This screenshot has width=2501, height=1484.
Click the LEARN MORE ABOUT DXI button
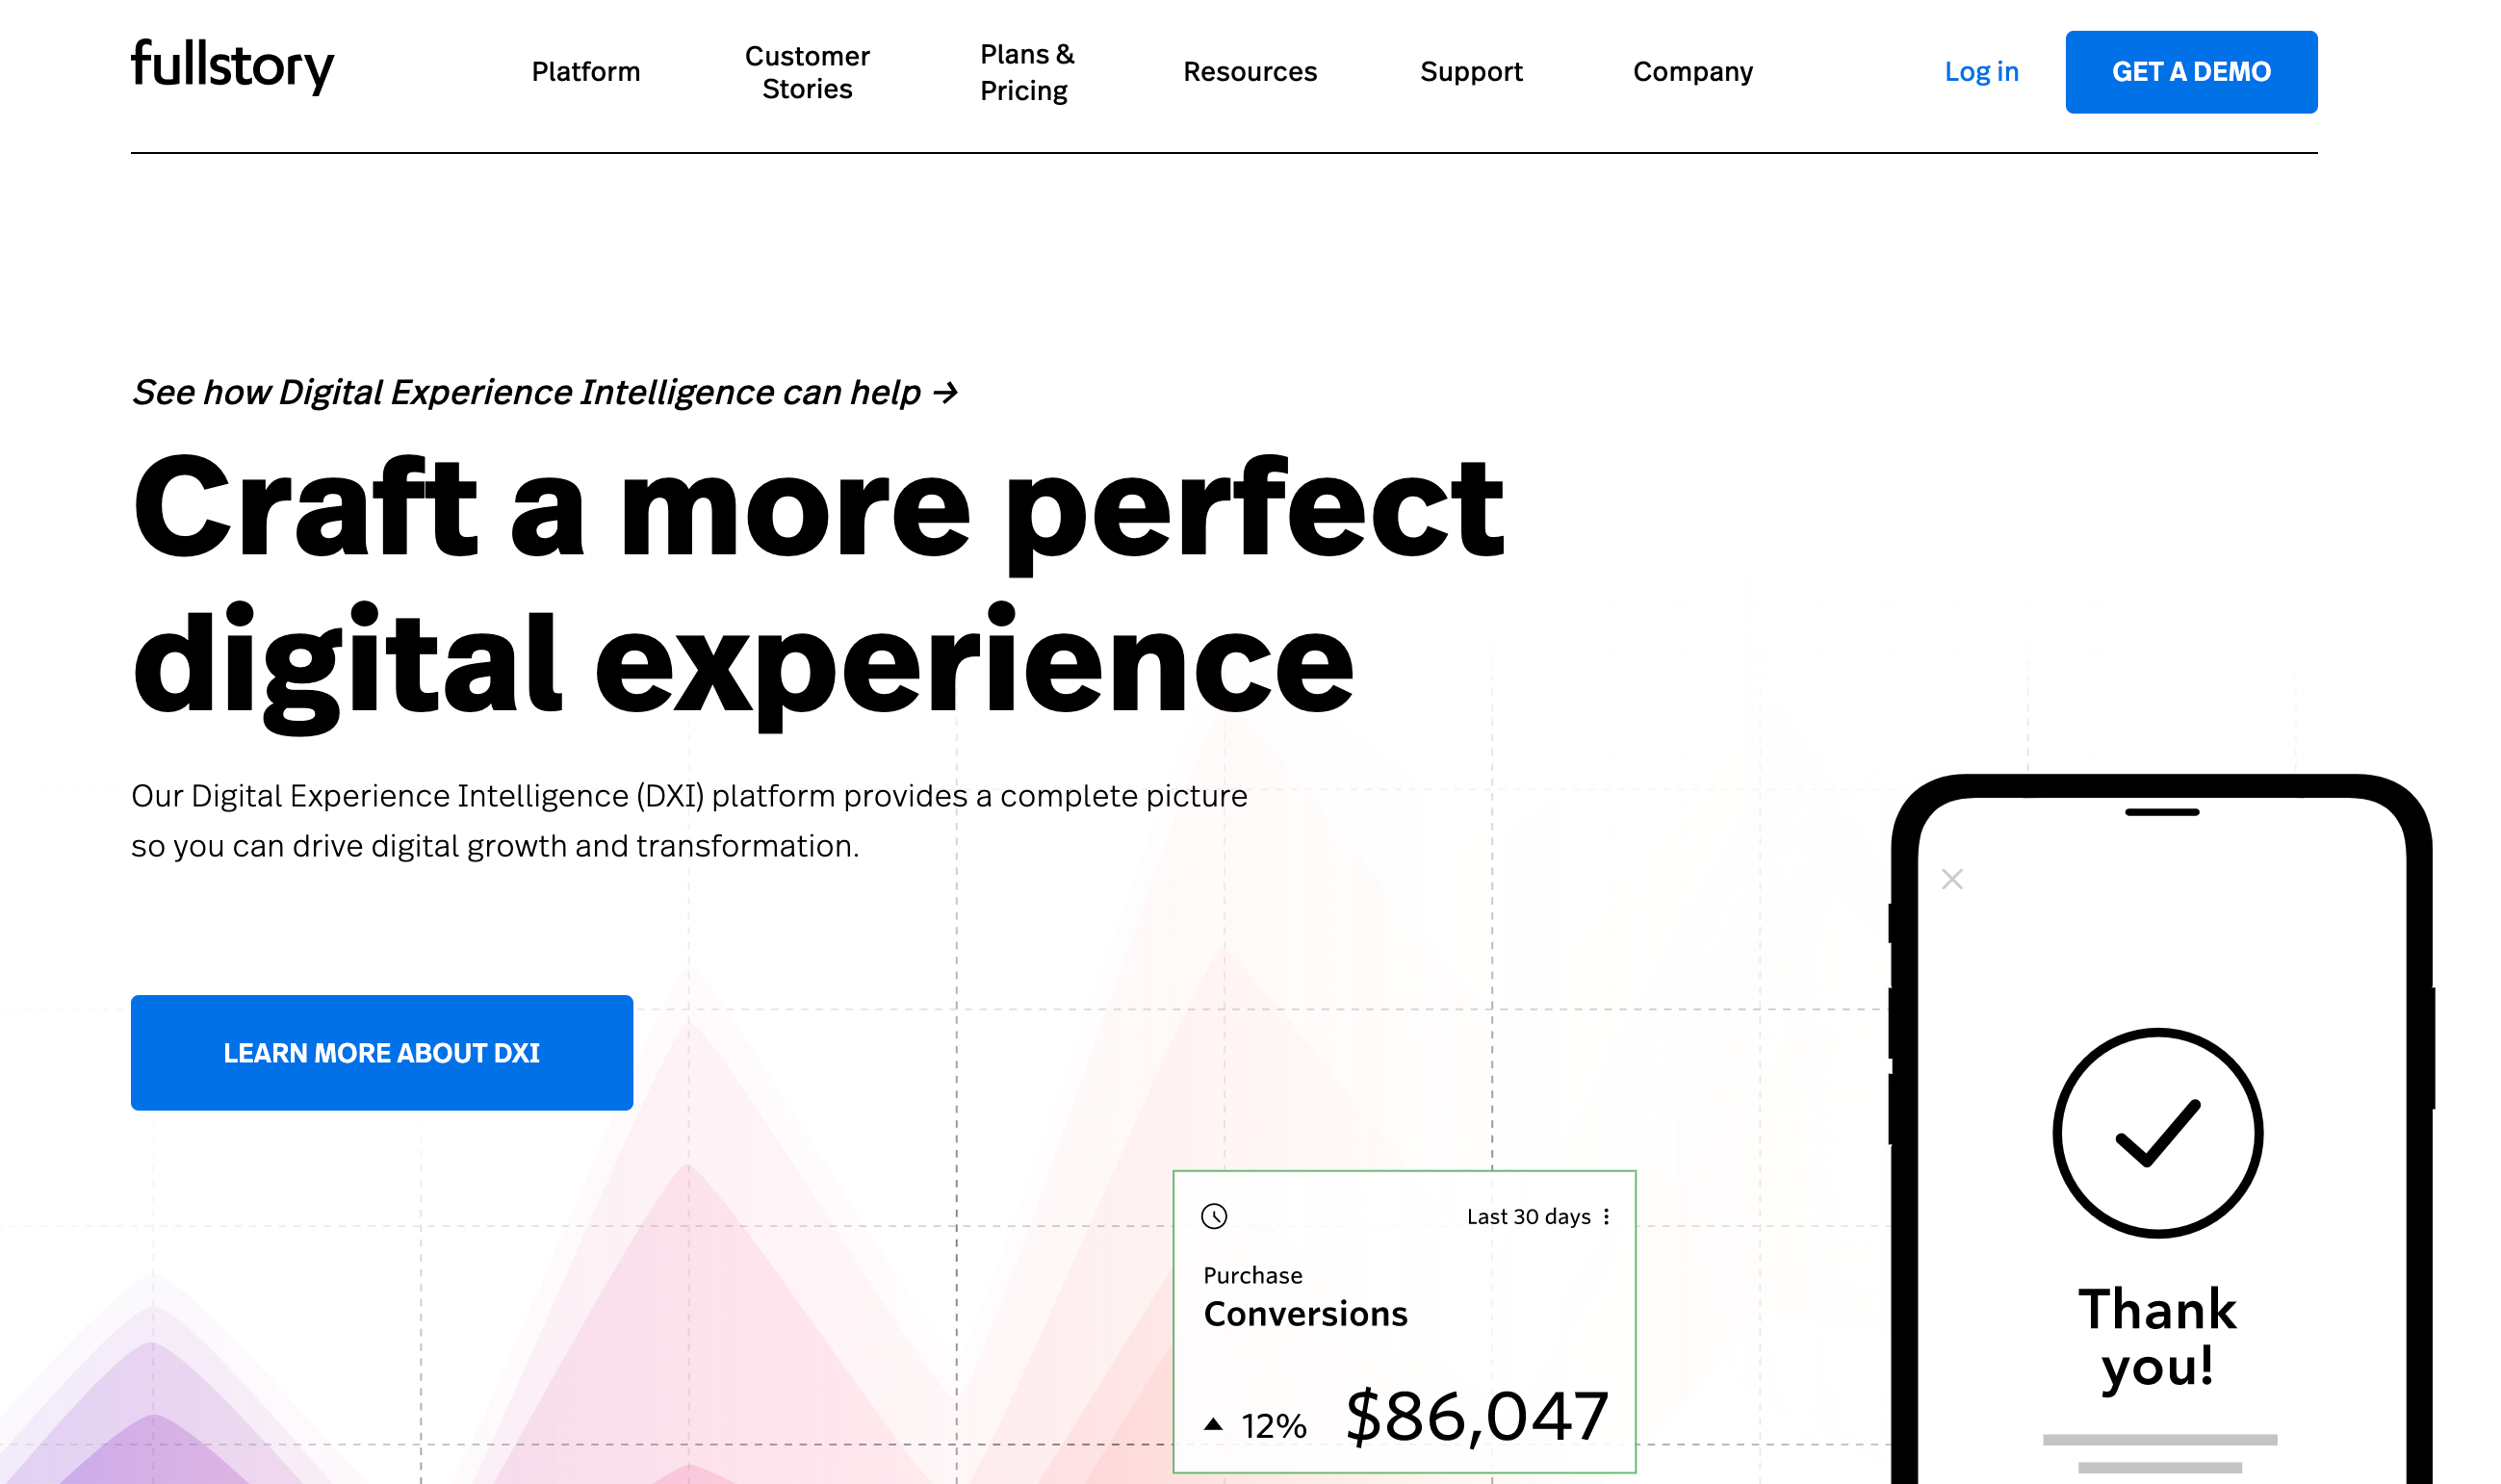[x=381, y=1053]
